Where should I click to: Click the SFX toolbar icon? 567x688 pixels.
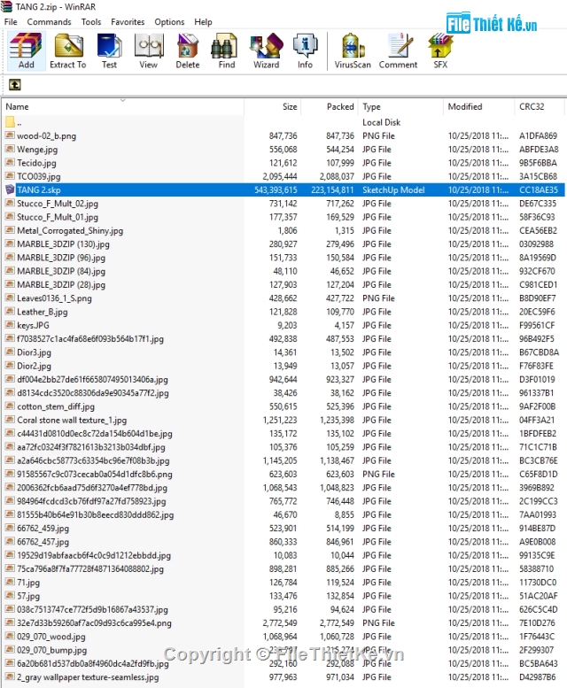pyautogui.click(x=440, y=50)
